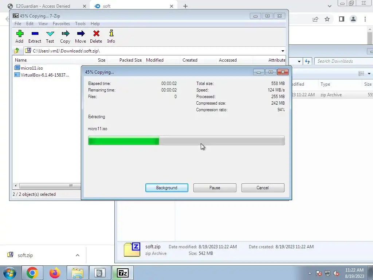The width and height of the screenshot is (373, 280).
Task: Click the horizontal scrollbar in 7-Zip list
Action: pos(50,186)
